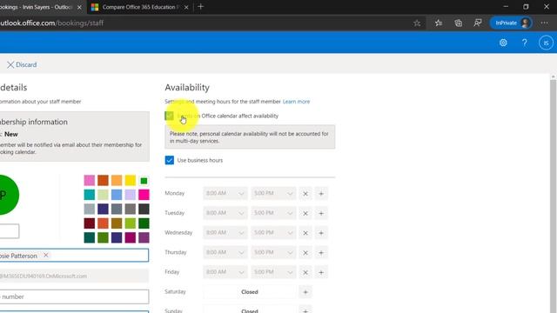This screenshot has height=313, width=557.
Task: Switch to the Bookings Irvin Sayers tab
Action: (x=36, y=7)
